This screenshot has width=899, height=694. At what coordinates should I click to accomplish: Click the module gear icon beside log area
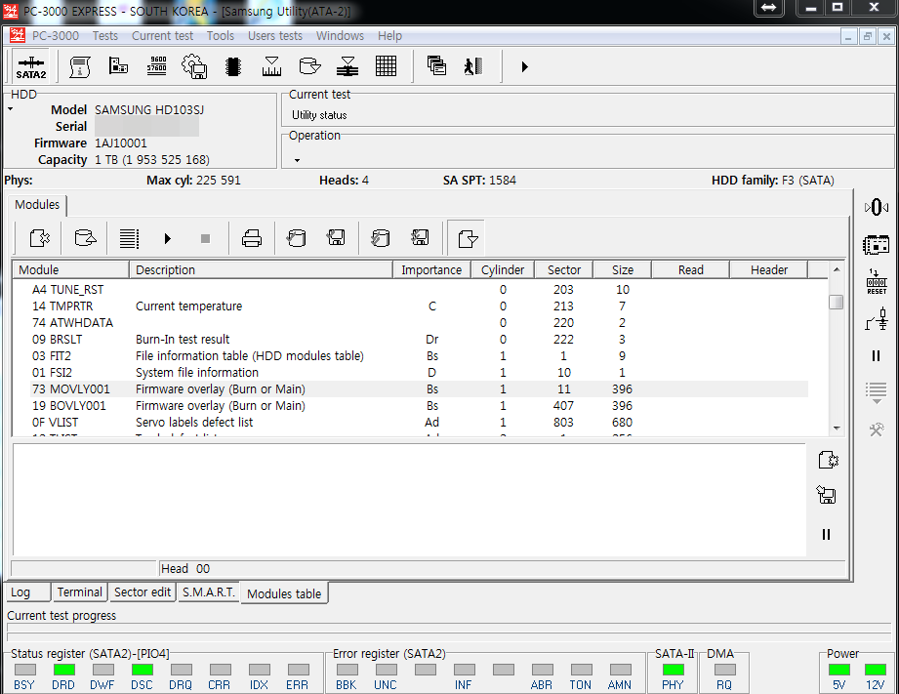tap(828, 460)
